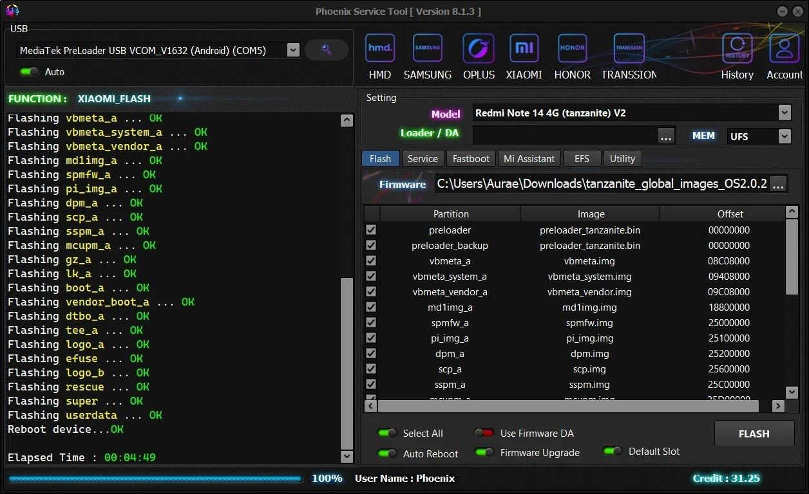
Task: Open the History panel icon
Action: pos(737,49)
